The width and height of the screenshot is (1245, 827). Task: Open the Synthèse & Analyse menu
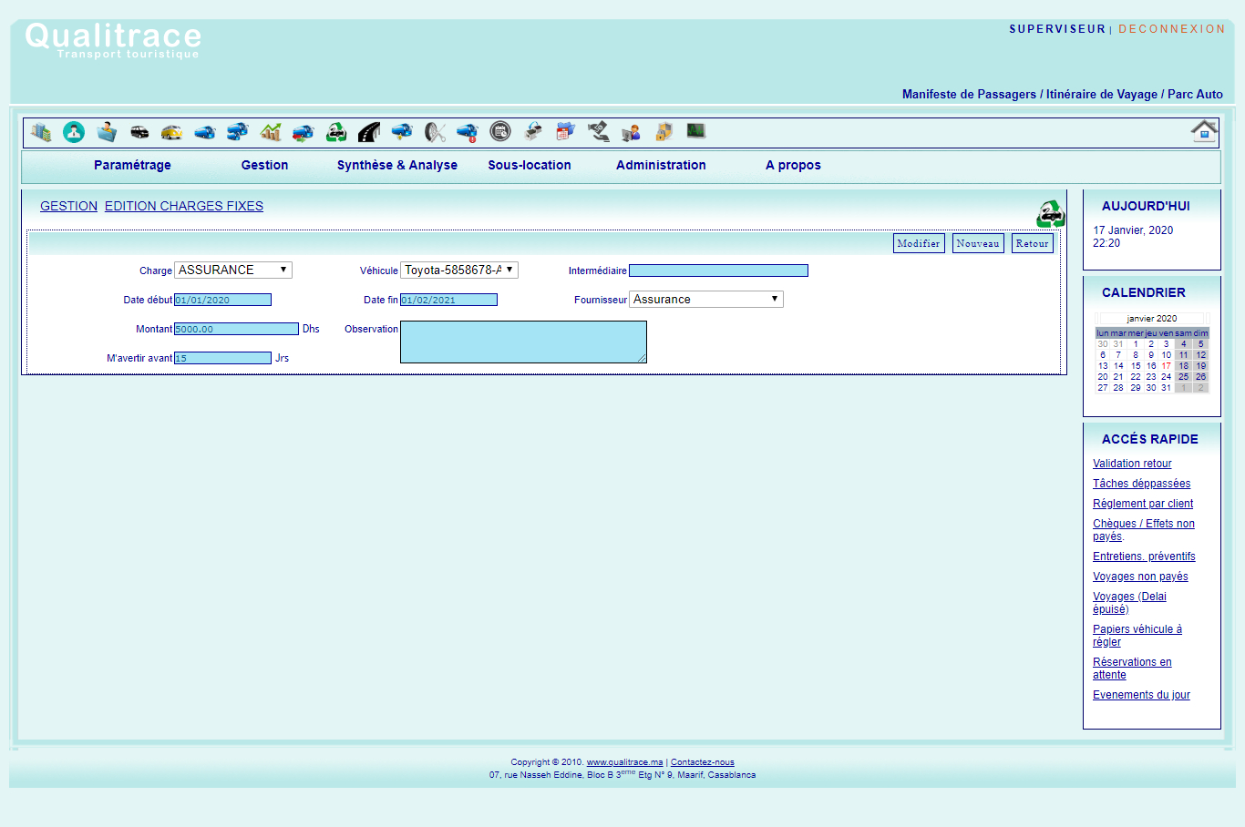397,165
